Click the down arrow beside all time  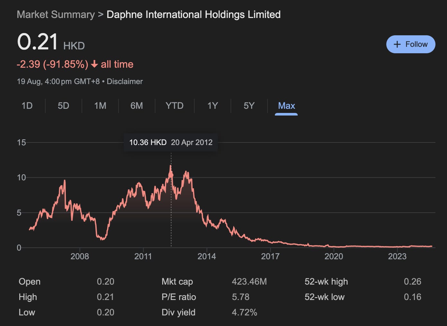[94, 64]
